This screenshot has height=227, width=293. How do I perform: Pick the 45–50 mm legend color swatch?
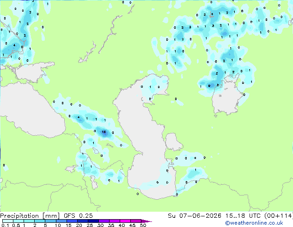point(136,221)
